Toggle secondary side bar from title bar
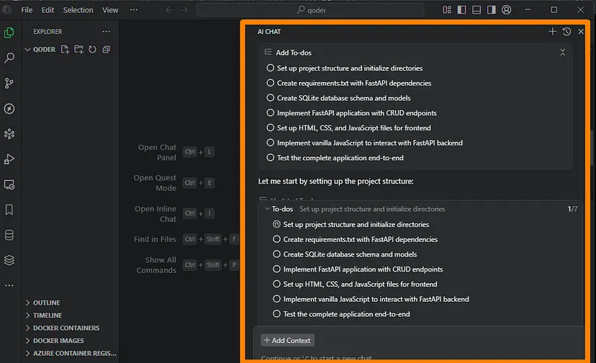The height and width of the screenshot is (363, 596). (x=492, y=10)
